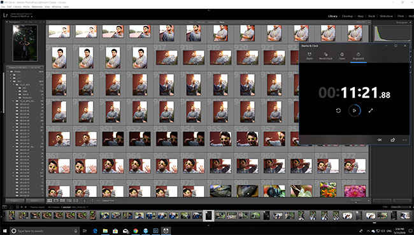Collapse the Histogram panel
The width and height of the screenshot is (414, 235).
(x=410, y=23)
